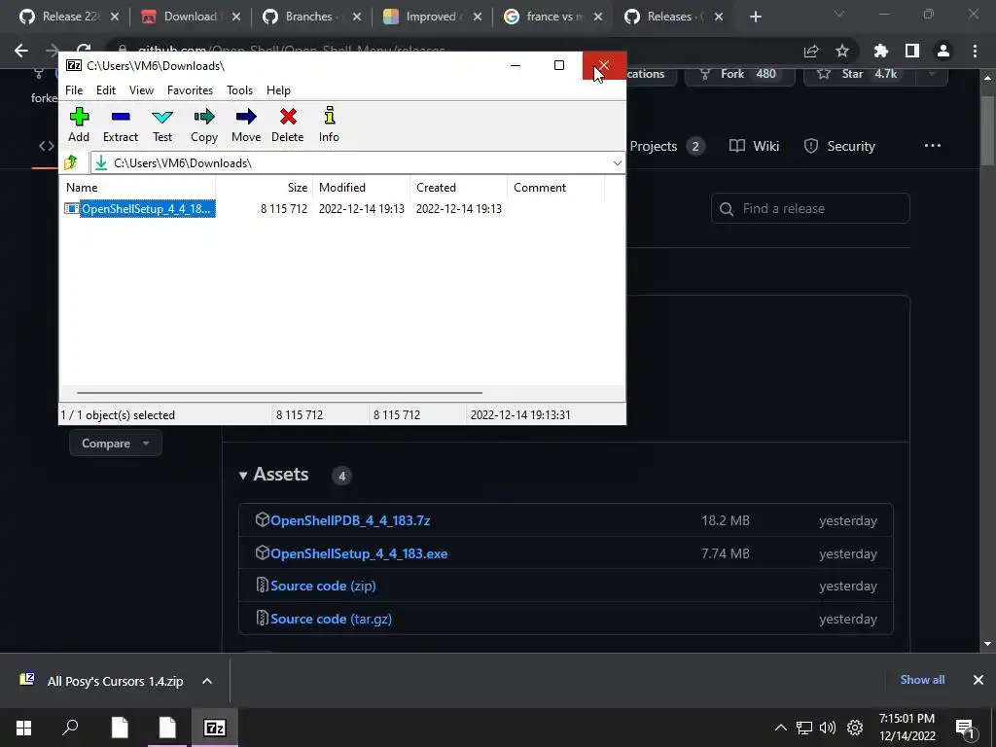
Task: Open the 7-Zip View menu
Action: [141, 90]
